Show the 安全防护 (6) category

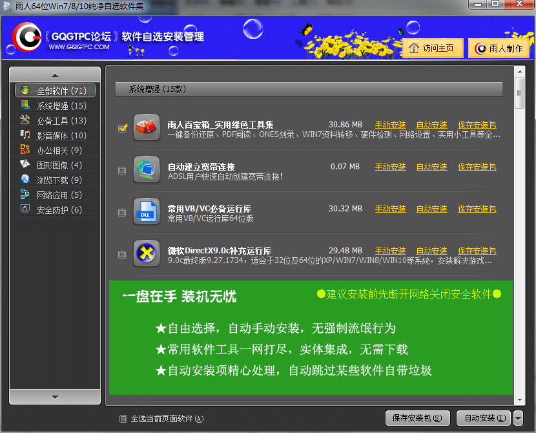[x=55, y=209]
